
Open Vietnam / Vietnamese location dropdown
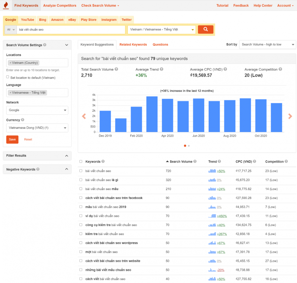click(162, 30)
